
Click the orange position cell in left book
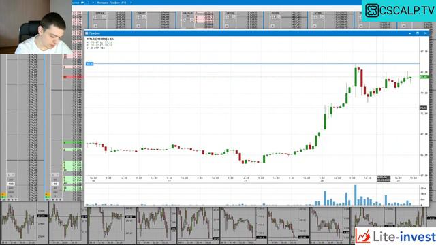[3, 195]
